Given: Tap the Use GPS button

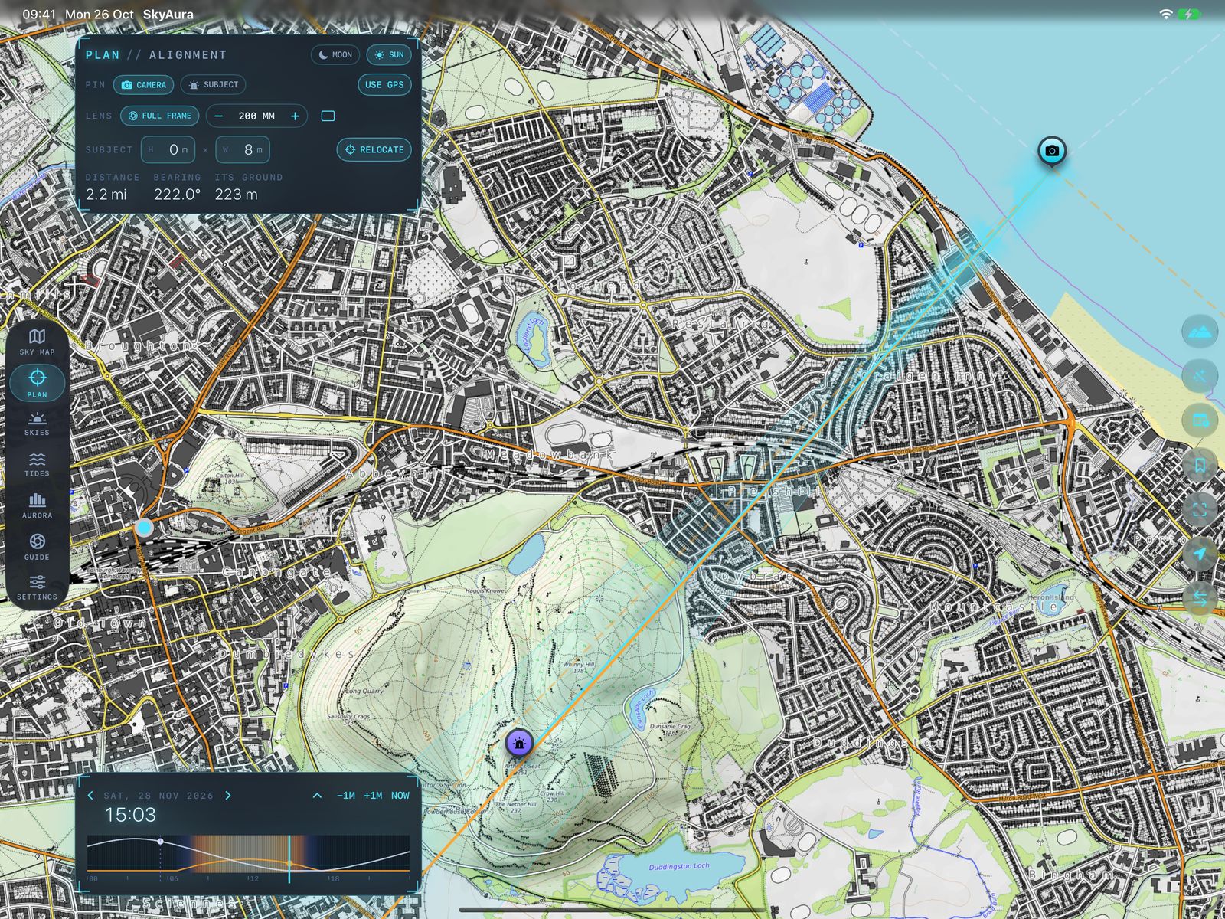Looking at the screenshot, I should point(384,85).
